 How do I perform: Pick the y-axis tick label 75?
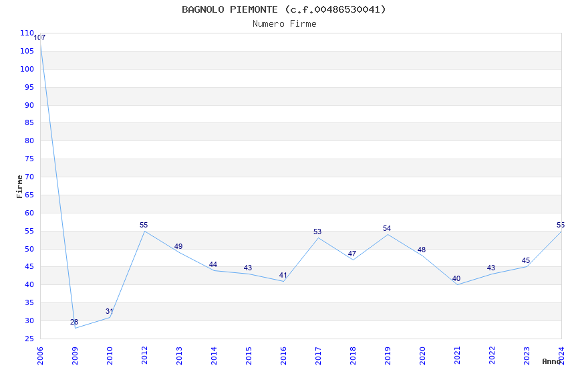29,159
